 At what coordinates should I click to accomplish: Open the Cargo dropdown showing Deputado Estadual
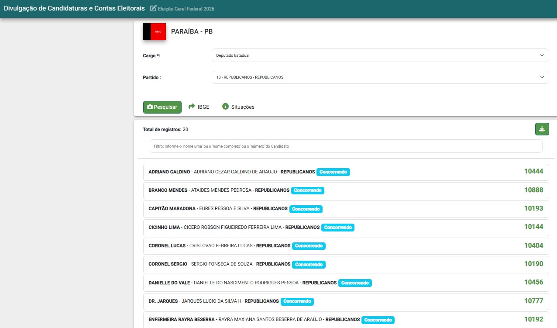(x=380, y=55)
